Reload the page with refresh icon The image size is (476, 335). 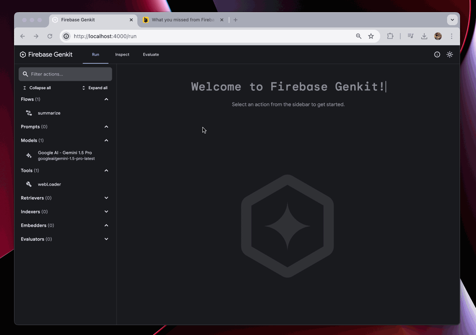tap(50, 36)
